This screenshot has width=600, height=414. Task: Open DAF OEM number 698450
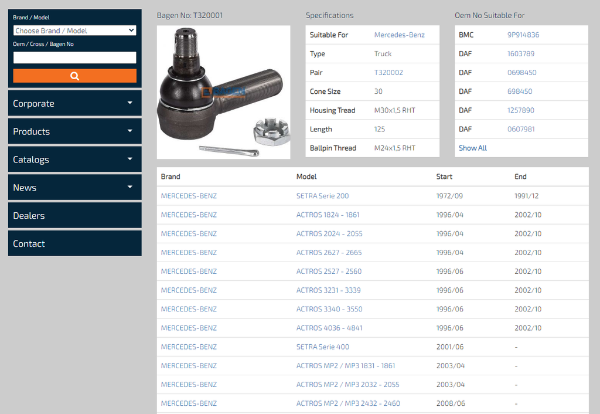tap(520, 91)
